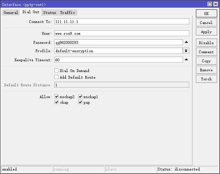Collapse the Password field arrow

point(186,42)
